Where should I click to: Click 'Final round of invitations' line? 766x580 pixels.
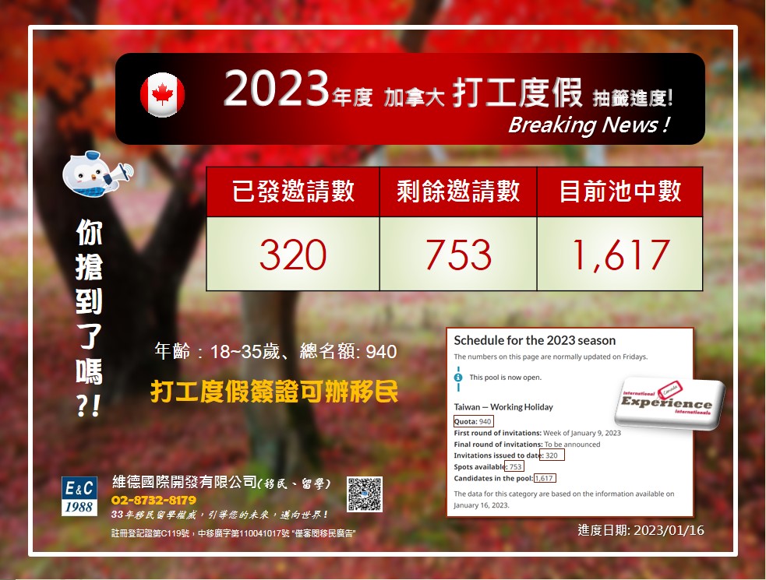coord(527,445)
